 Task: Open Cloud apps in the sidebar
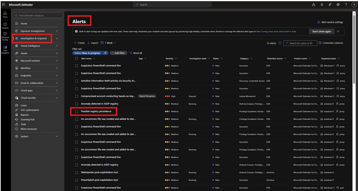click(x=27, y=90)
